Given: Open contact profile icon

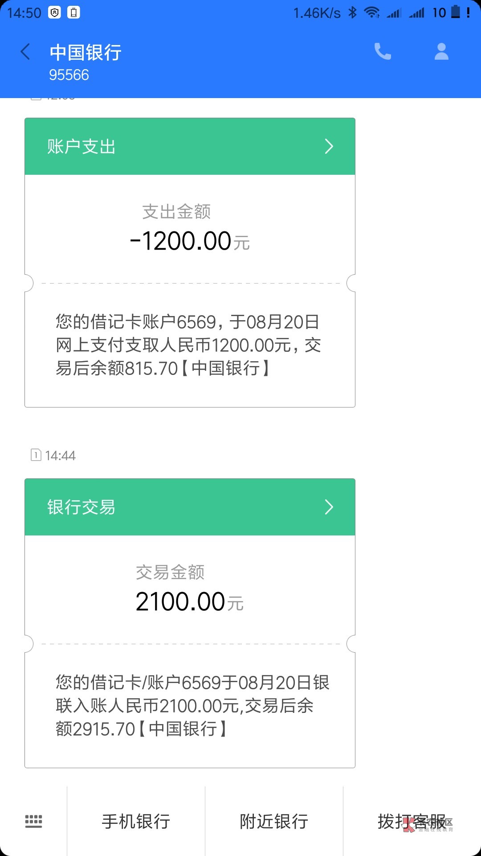Looking at the screenshot, I should click(441, 52).
